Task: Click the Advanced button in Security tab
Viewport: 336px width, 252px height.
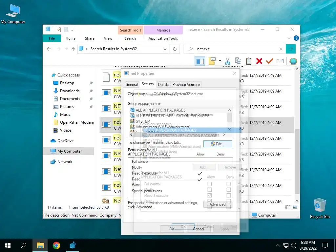Action: (x=218, y=204)
